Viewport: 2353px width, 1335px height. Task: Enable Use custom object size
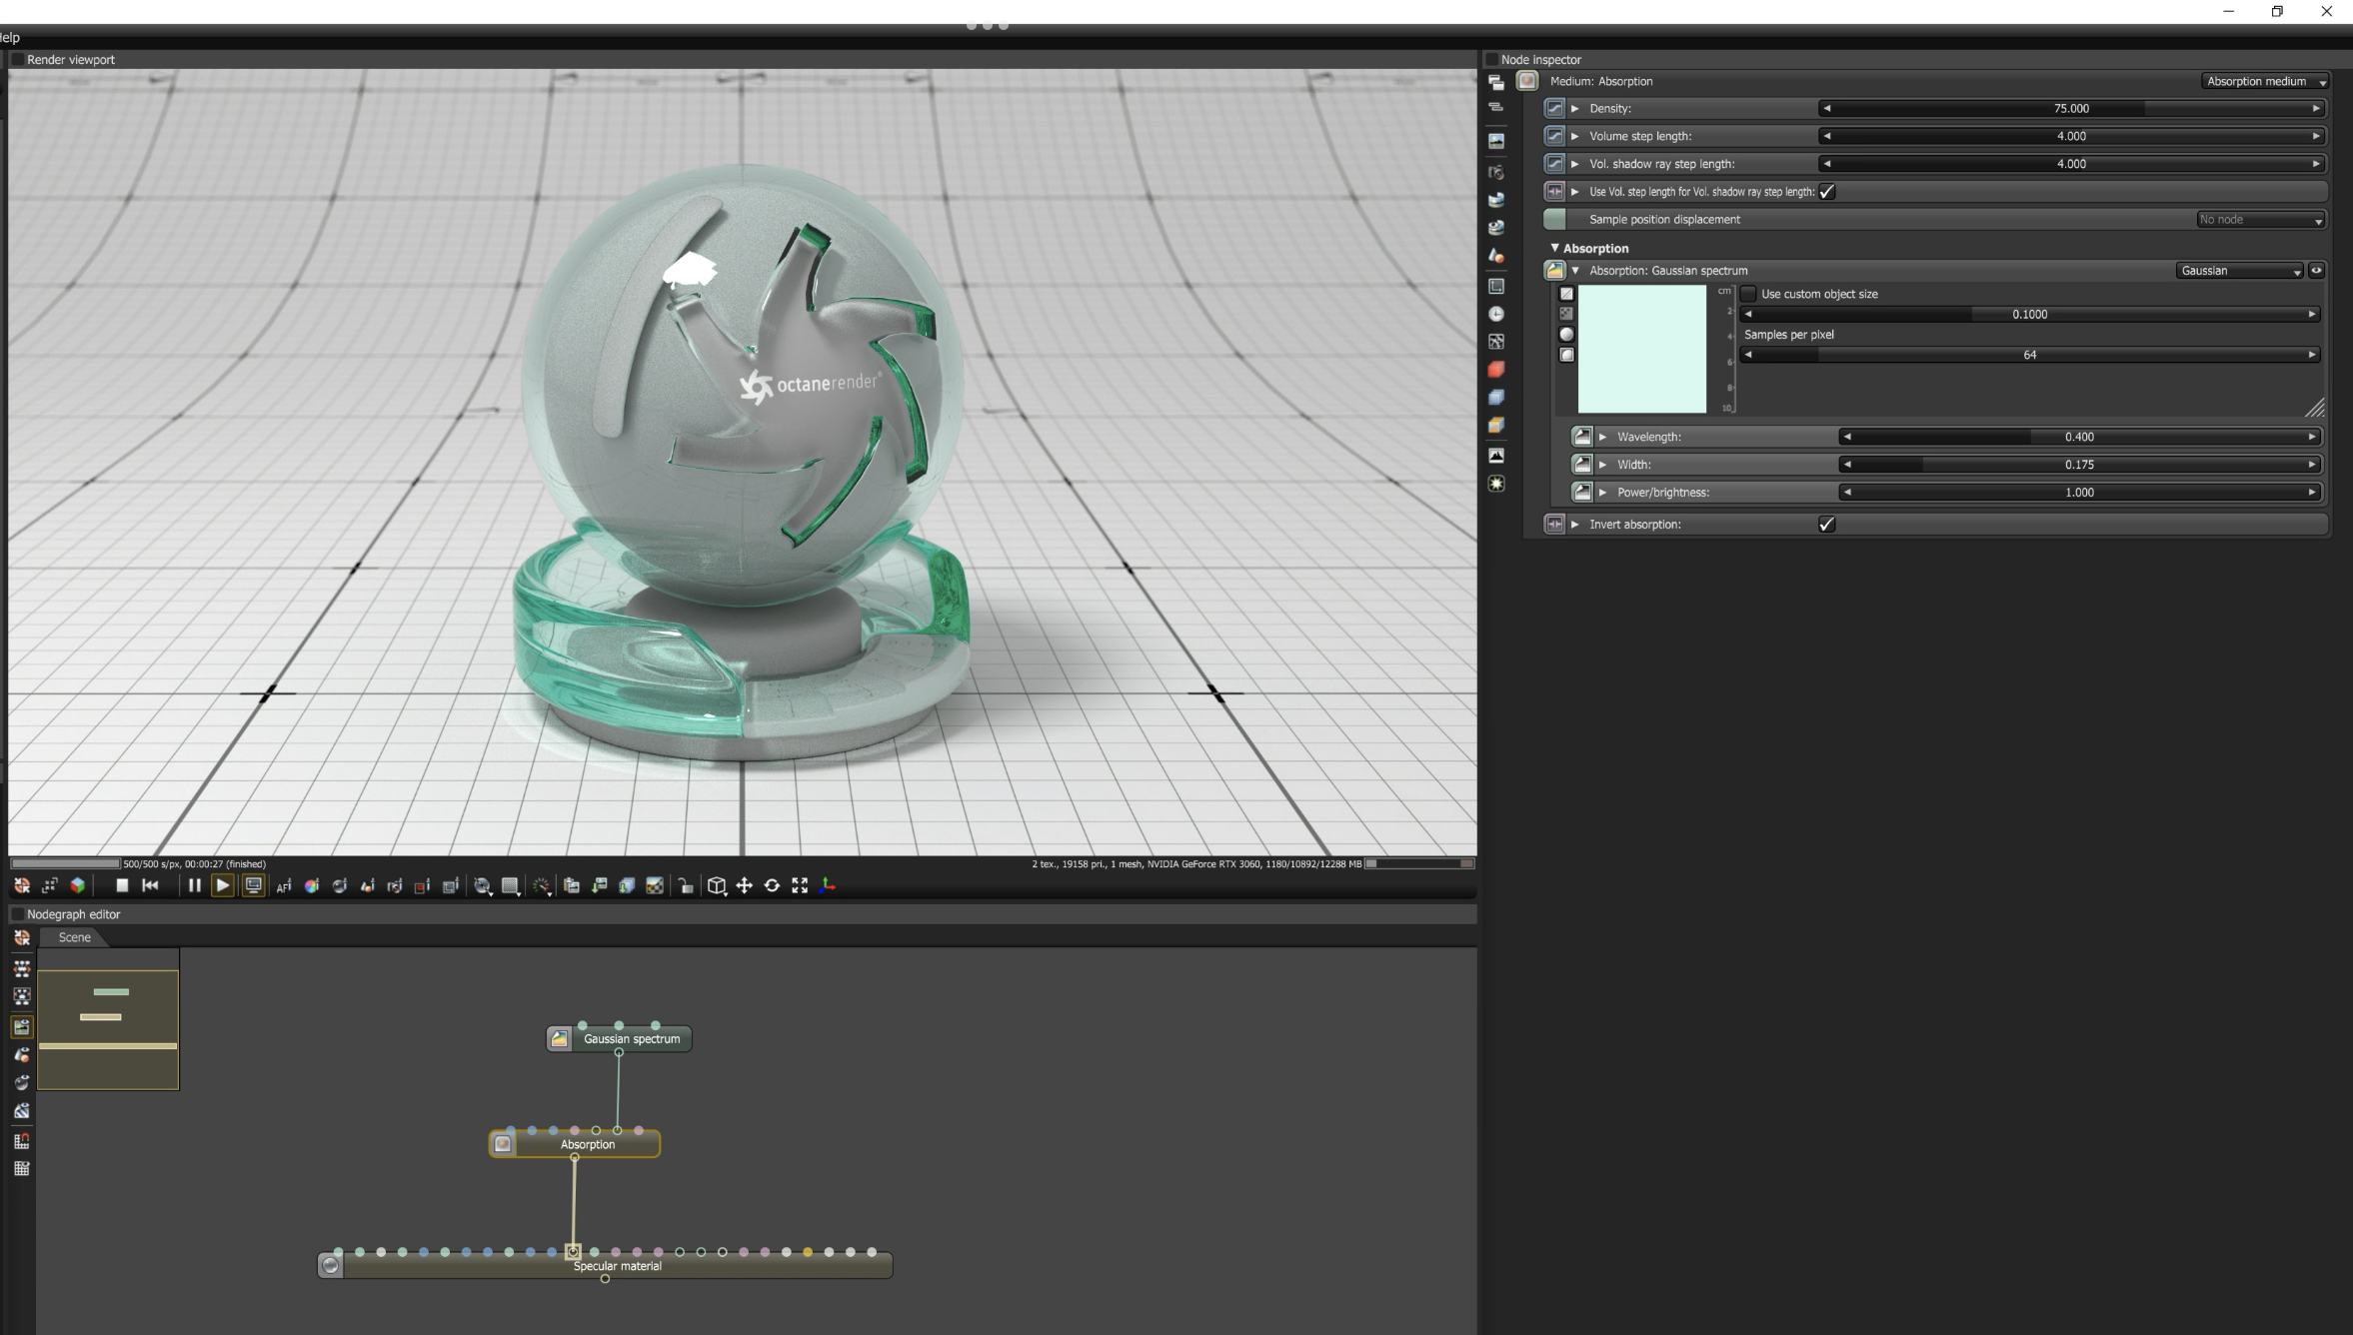[1748, 294]
